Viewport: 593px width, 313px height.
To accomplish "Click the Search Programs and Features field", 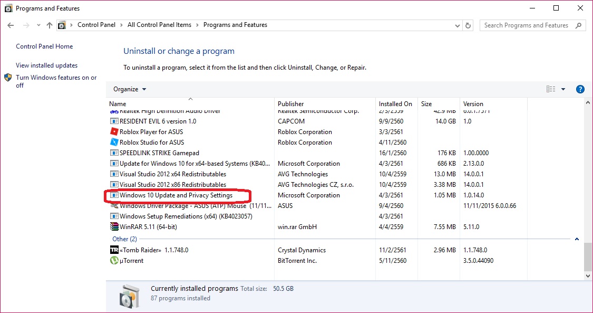I will tap(532, 25).
